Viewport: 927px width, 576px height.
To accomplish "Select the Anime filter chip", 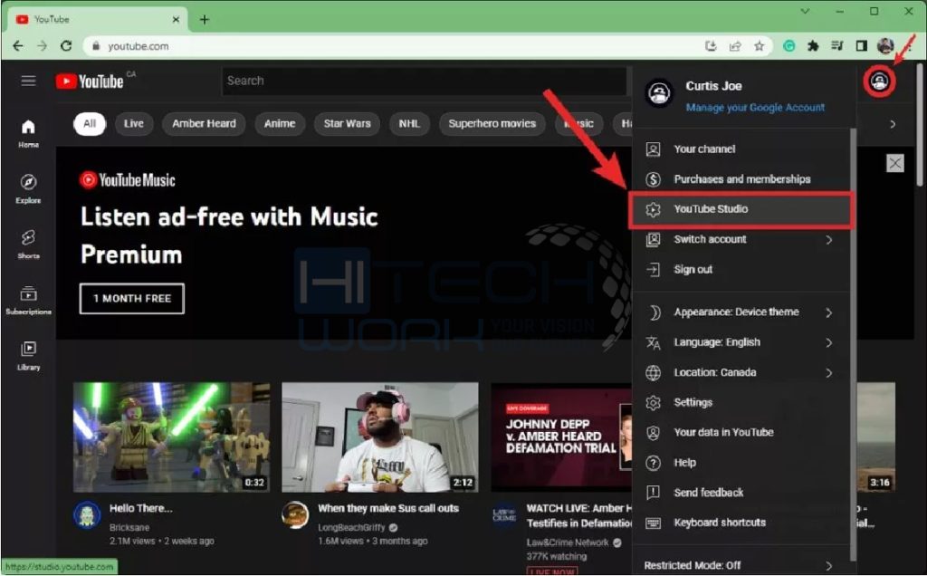I will 280,123.
